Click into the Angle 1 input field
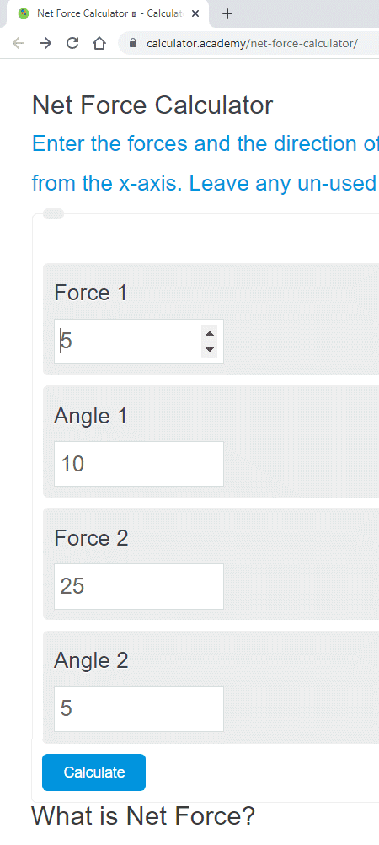379x845 pixels. pos(139,464)
